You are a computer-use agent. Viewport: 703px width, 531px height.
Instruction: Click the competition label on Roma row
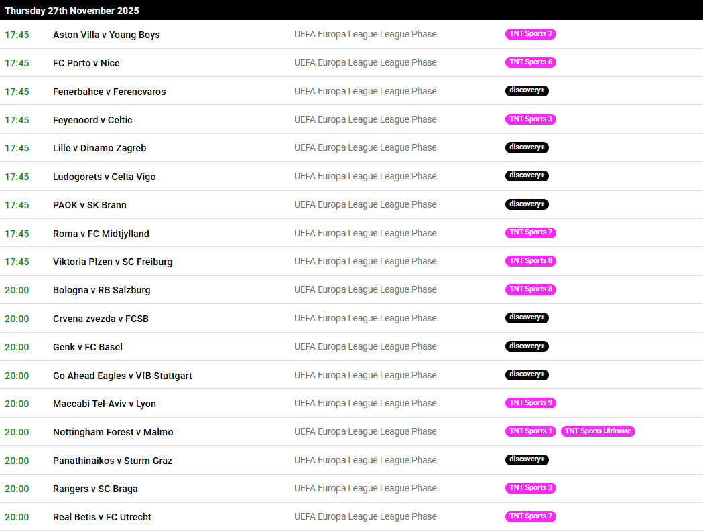tap(365, 234)
